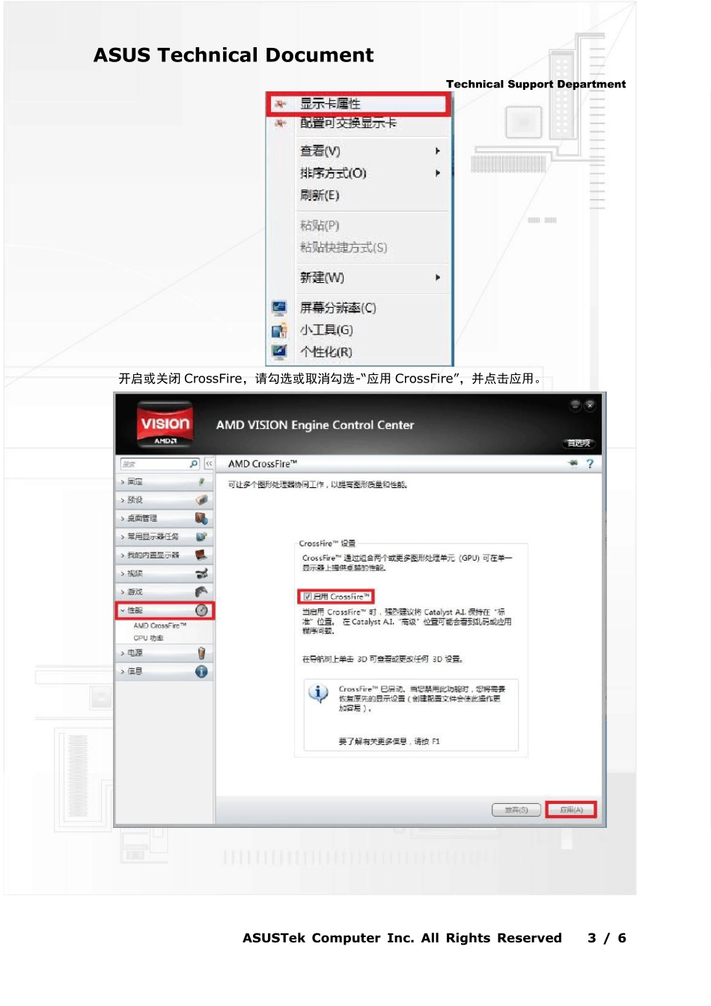Collapse the sidebar with the << button
The height and width of the screenshot is (1006, 711).
209,464
